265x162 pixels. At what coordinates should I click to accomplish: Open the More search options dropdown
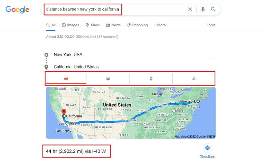(x=160, y=25)
